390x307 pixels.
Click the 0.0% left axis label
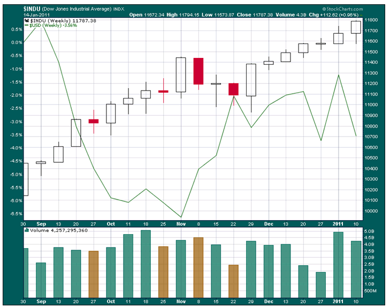tap(17, 43)
